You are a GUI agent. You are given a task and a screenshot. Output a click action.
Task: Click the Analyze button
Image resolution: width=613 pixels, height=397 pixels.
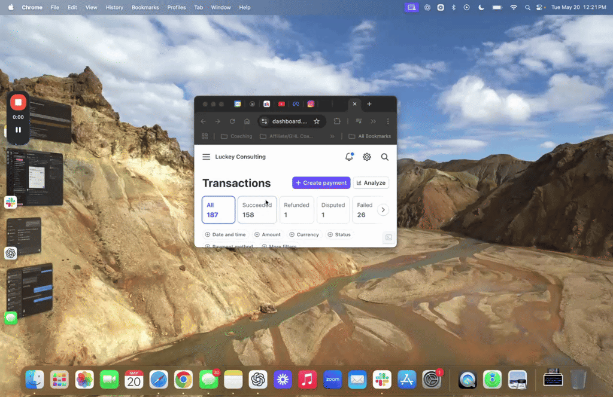[371, 183]
